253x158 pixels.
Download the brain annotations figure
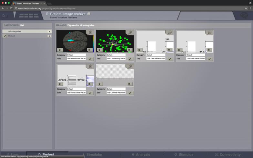(x=90, y=50)
